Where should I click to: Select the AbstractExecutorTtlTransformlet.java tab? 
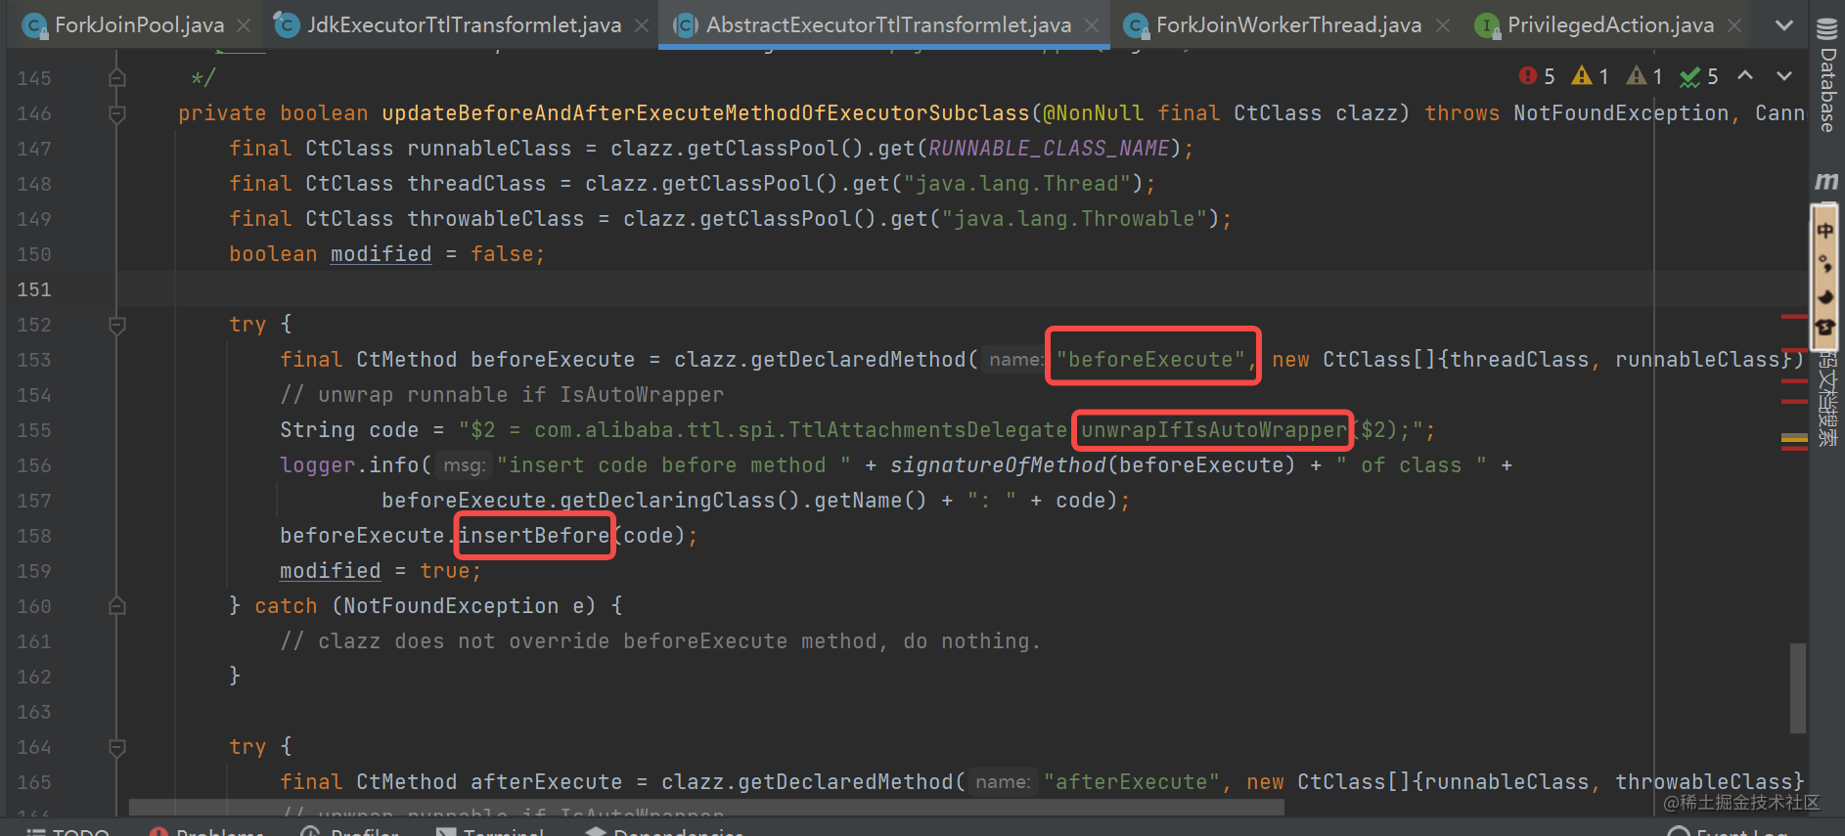click(x=885, y=25)
